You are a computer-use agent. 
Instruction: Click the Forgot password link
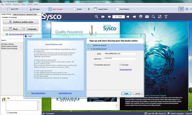click(x=126, y=69)
